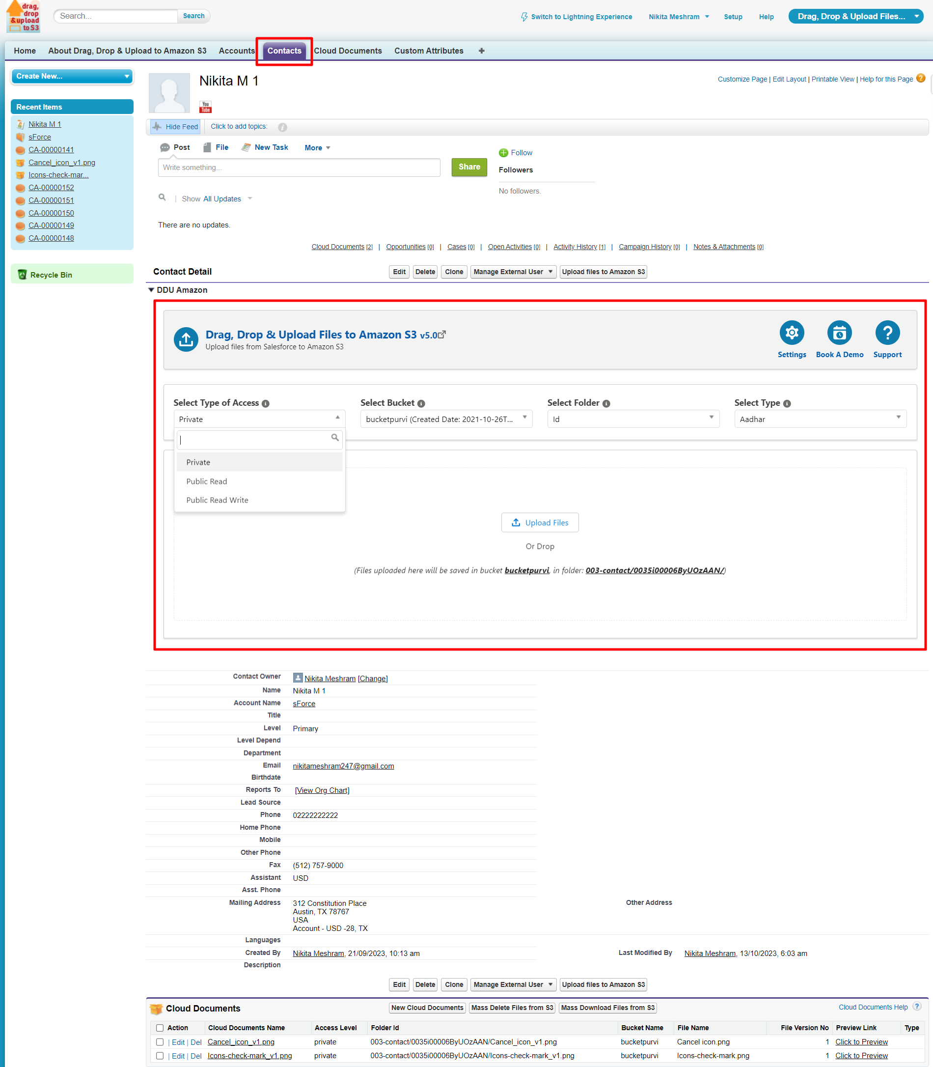Choose Private option in list

pyautogui.click(x=259, y=462)
